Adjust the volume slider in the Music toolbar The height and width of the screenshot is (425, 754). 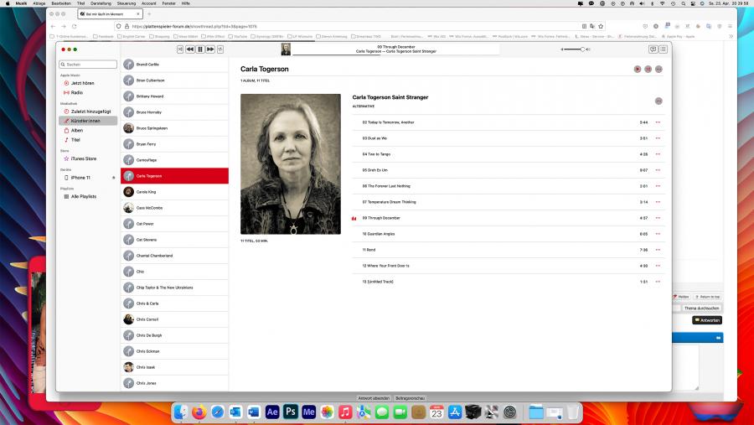[x=575, y=49]
